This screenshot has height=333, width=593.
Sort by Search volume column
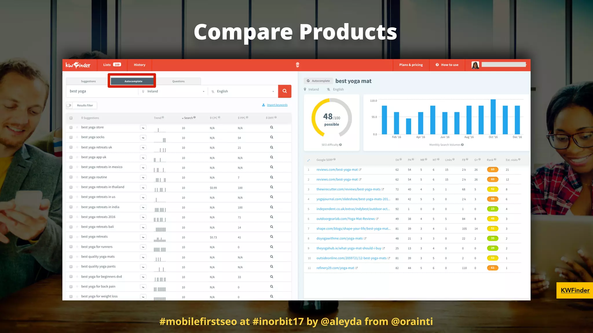click(x=188, y=118)
